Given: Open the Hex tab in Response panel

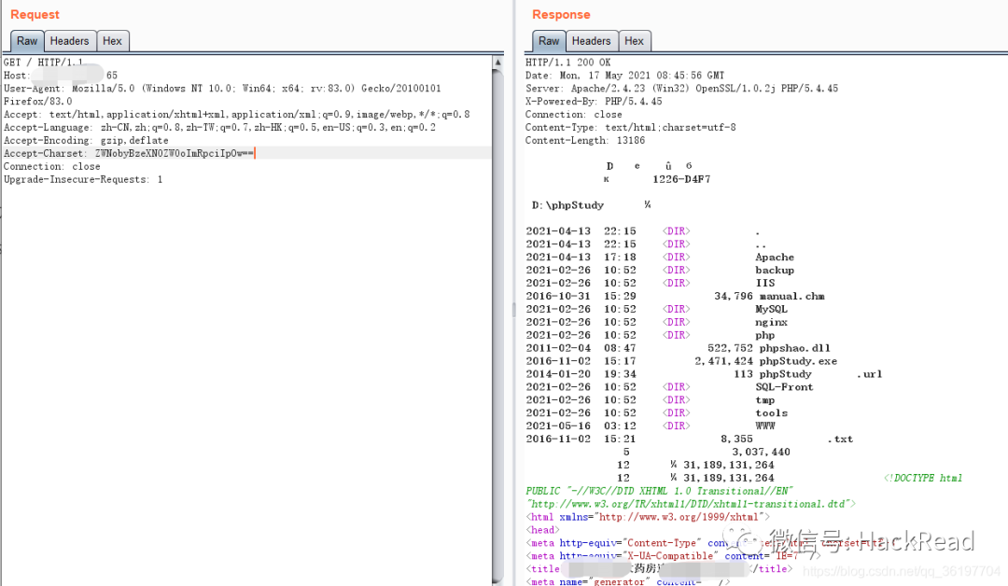Looking at the screenshot, I should tap(635, 41).
